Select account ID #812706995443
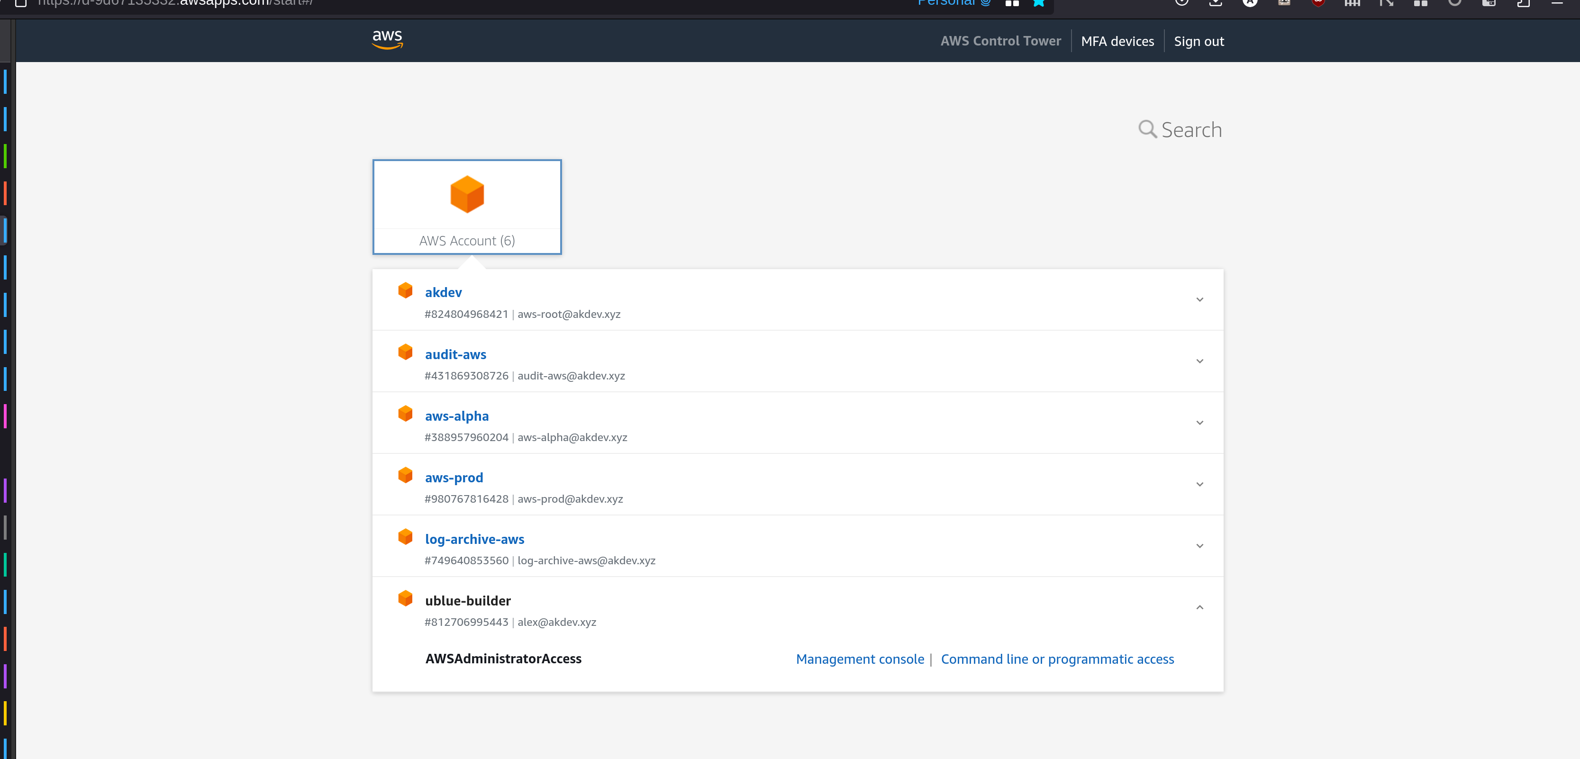This screenshot has height=759, width=1580. (x=466, y=622)
